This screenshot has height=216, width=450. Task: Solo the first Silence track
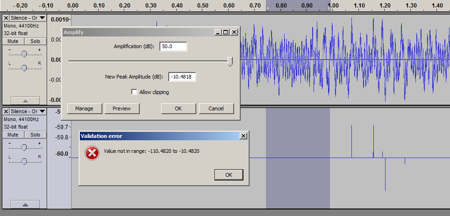(x=35, y=41)
